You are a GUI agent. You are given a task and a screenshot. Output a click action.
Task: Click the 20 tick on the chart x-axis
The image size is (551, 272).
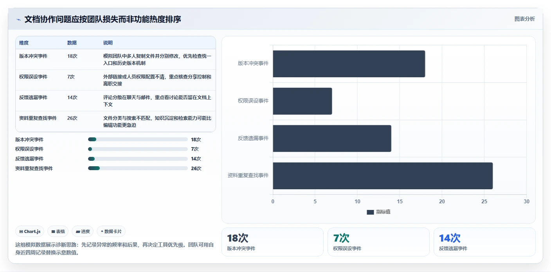[442, 201]
